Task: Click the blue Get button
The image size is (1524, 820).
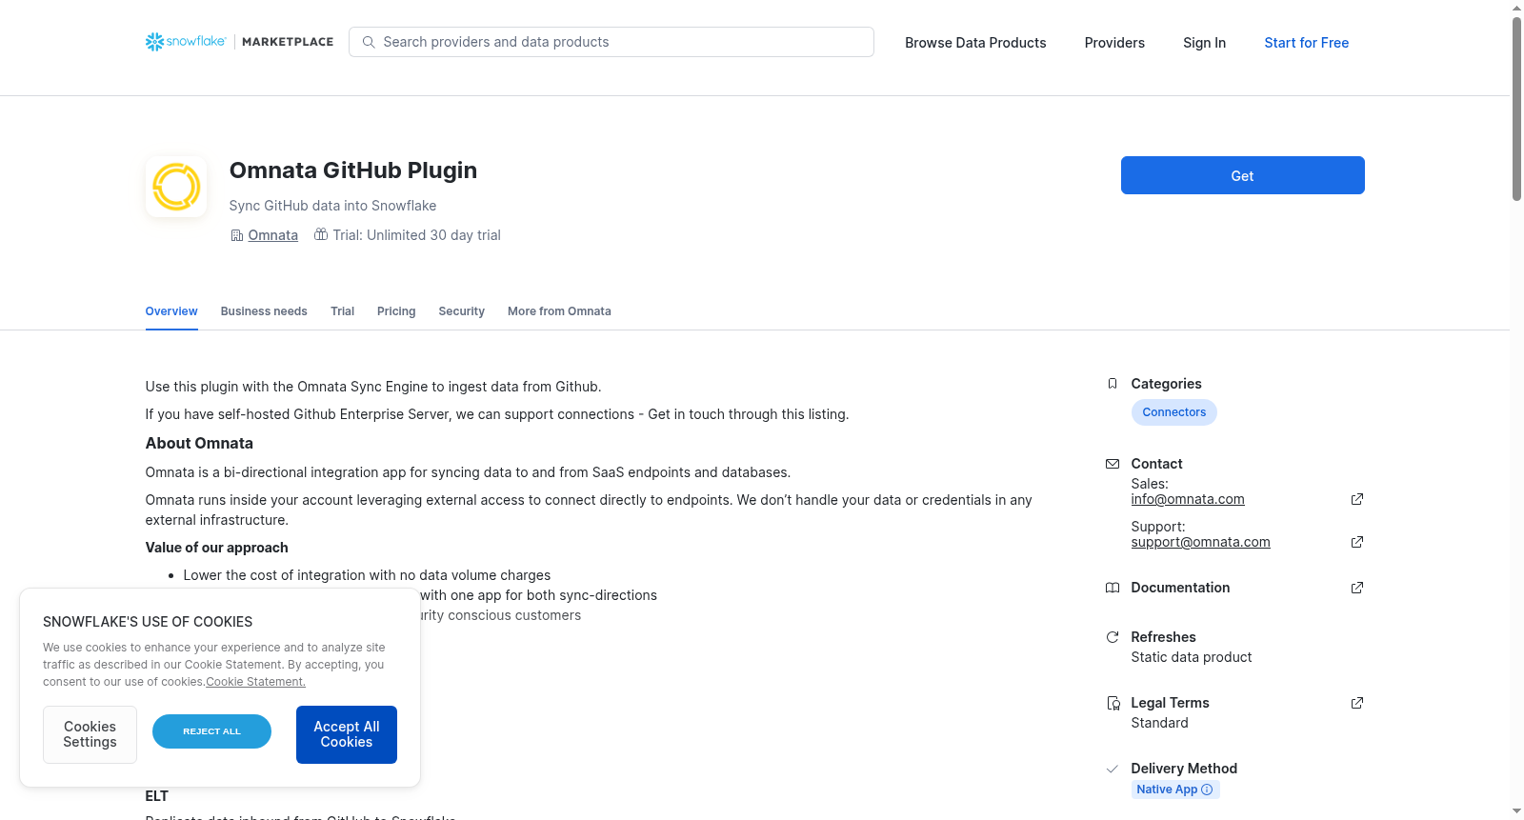Action: click(x=1242, y=175)
